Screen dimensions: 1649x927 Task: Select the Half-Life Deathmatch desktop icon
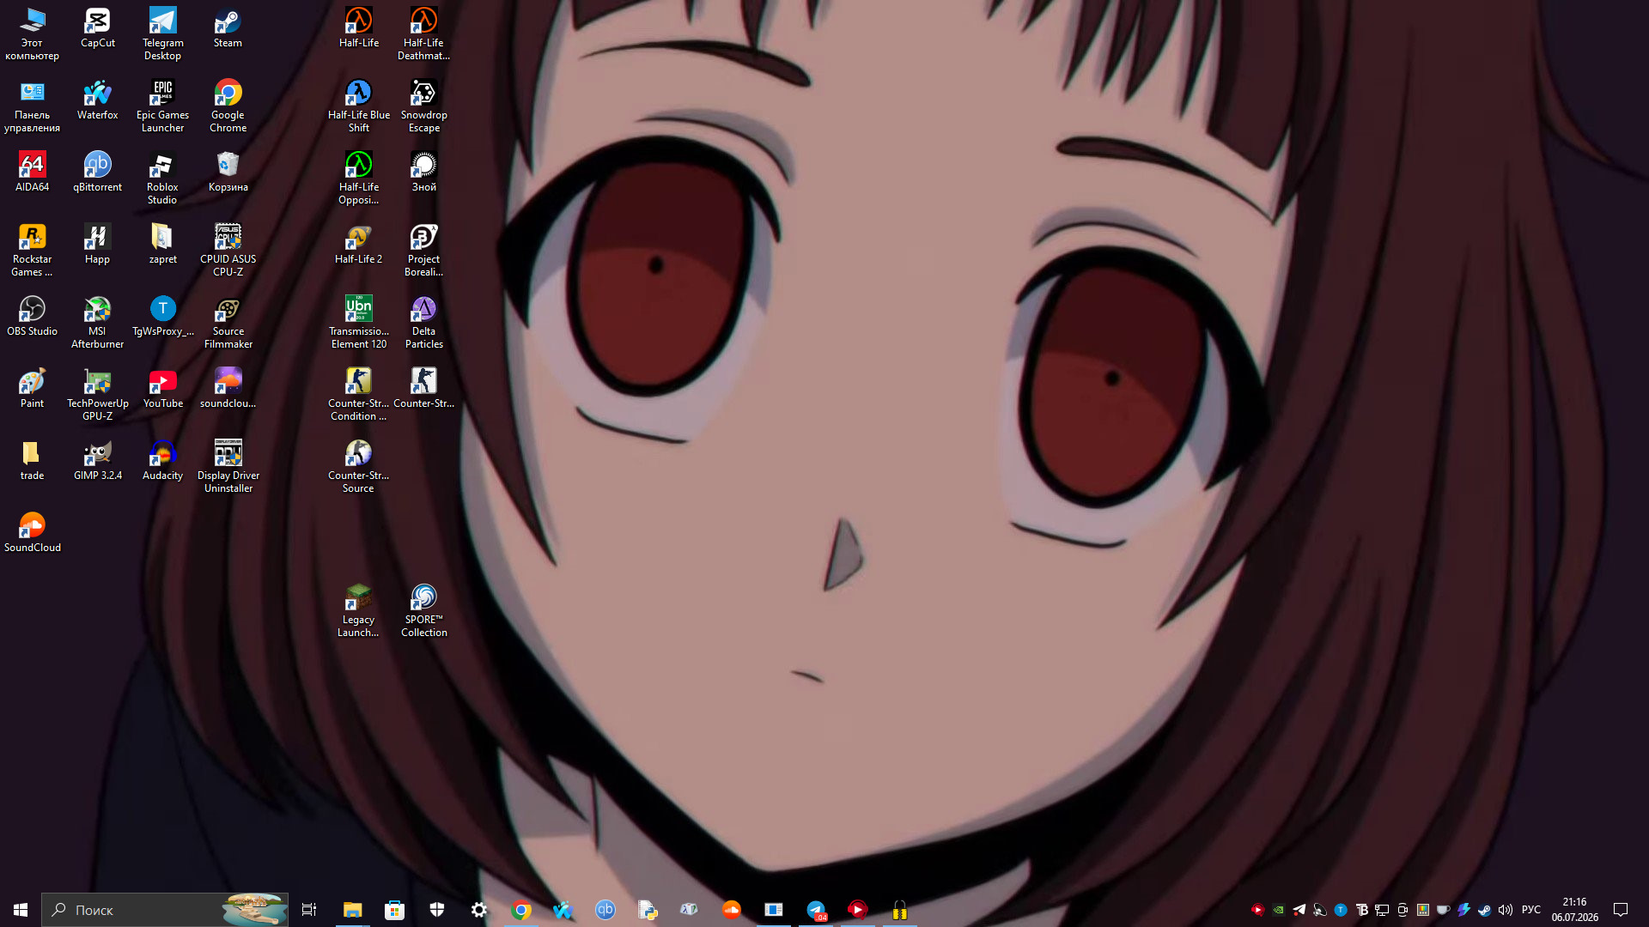pos(423,34)
